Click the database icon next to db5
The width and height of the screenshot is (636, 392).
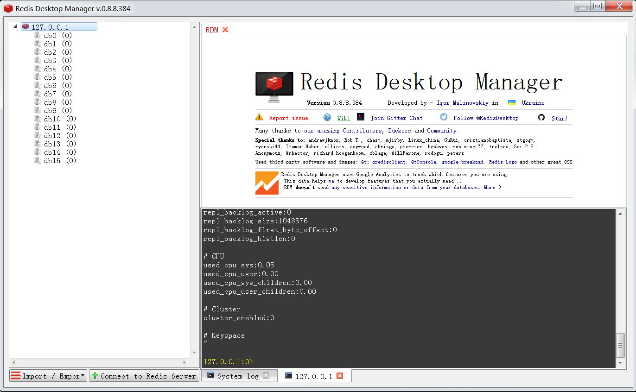point(38,77)
